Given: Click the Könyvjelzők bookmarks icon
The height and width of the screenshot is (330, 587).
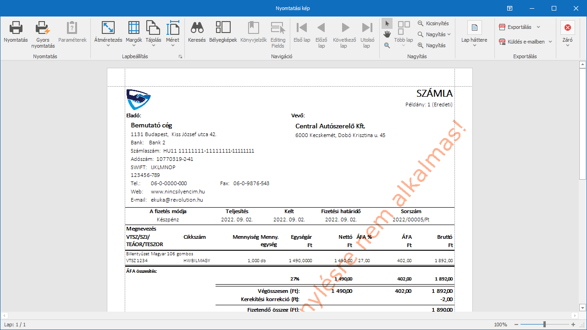Looking at the screenshot, I should [254, 28].
